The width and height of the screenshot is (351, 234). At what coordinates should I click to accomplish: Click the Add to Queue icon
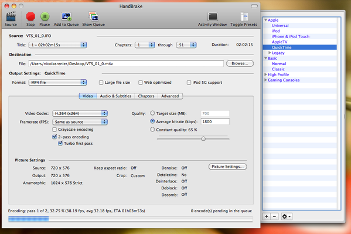[x=66, y=16]
